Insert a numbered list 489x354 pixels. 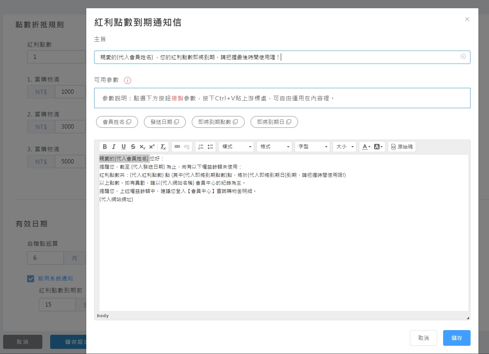pos(200,147)
